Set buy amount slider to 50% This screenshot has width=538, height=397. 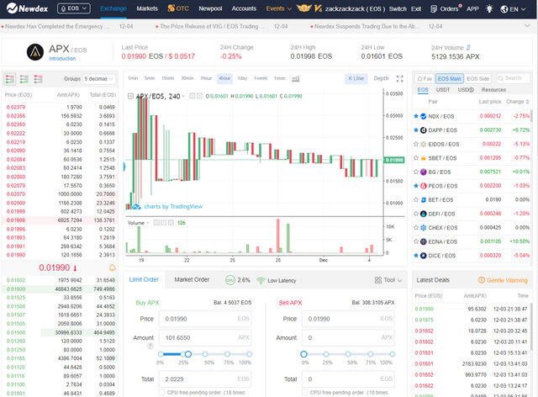coord(205,354)
